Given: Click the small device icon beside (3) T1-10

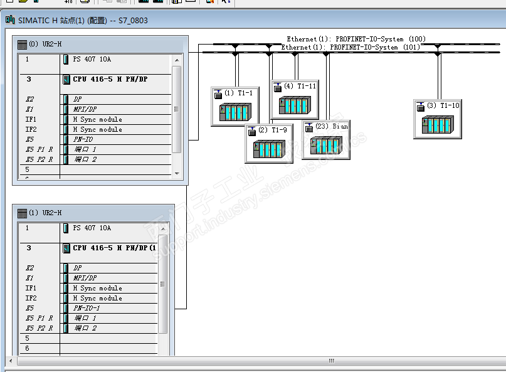Looking at the screenshot, I should click(421, 107).
